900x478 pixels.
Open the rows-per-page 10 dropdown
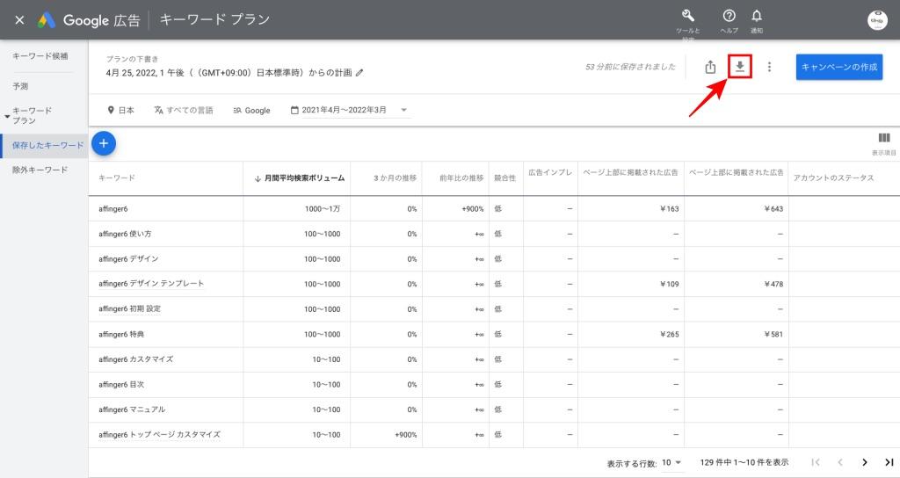671,462
